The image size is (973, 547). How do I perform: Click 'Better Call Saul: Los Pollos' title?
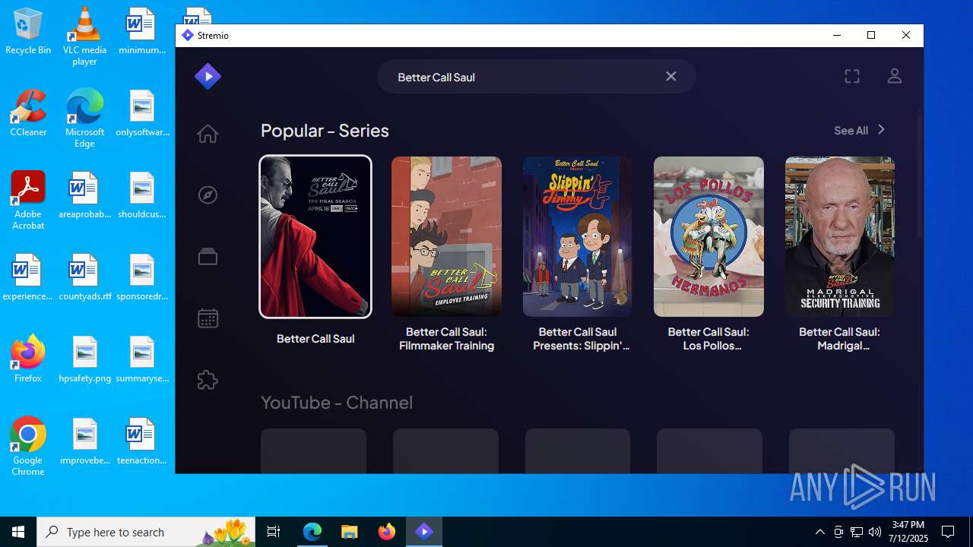click(708, 339)
